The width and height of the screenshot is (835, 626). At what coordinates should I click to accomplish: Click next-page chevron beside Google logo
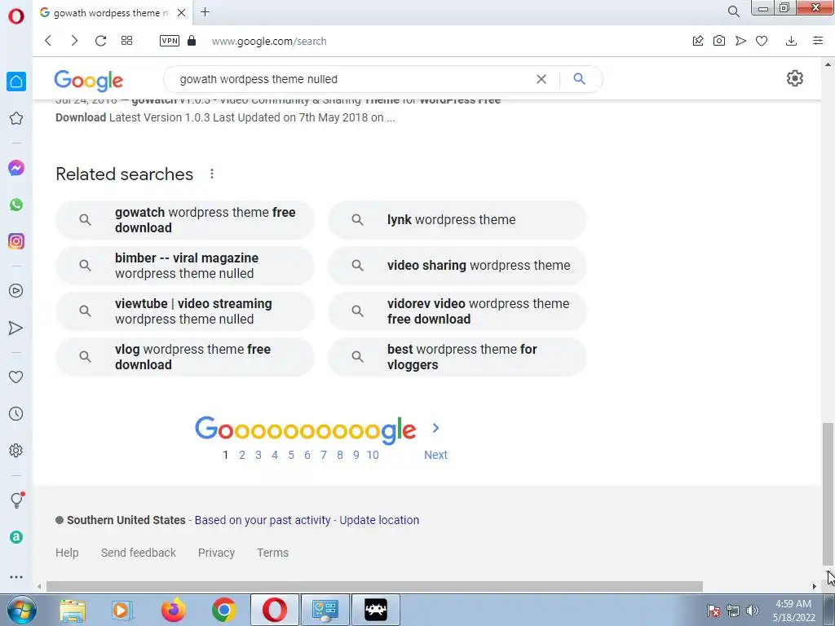(x=435, y=428)
